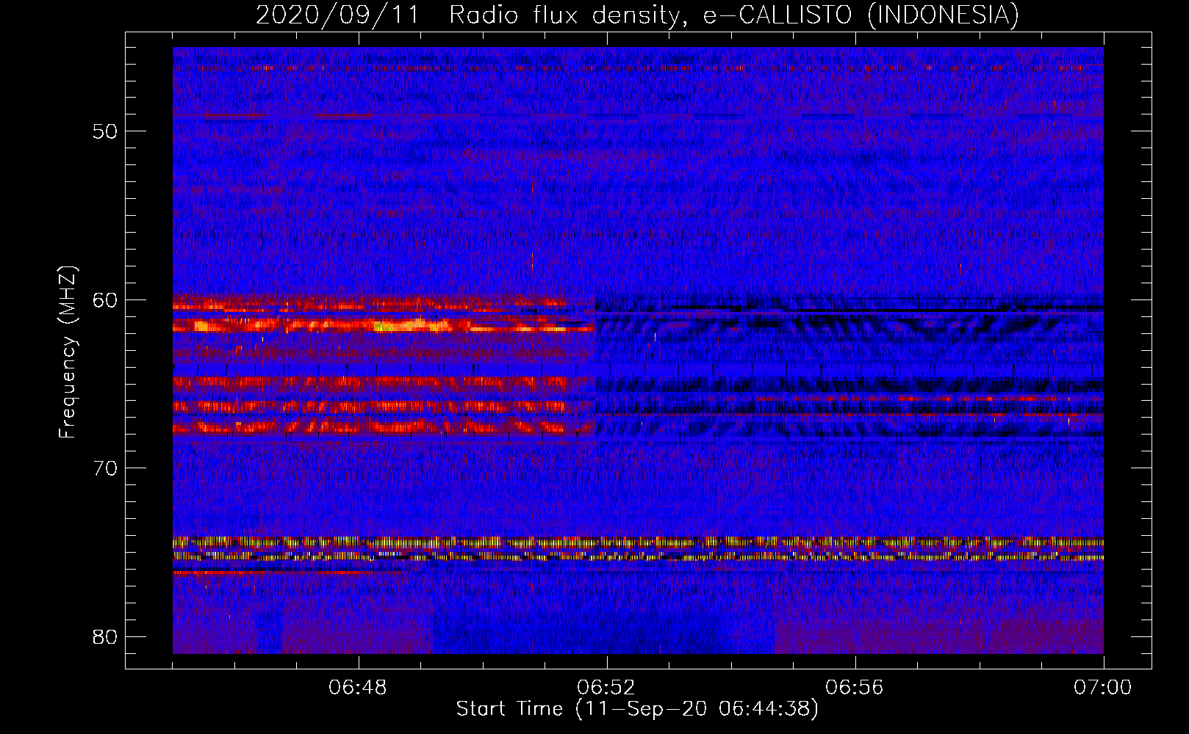Image resolution: width=1189 pixels, height=734 pixels.
Task: Click the 60 frequency tick label
Action: (x=105, y=300)
